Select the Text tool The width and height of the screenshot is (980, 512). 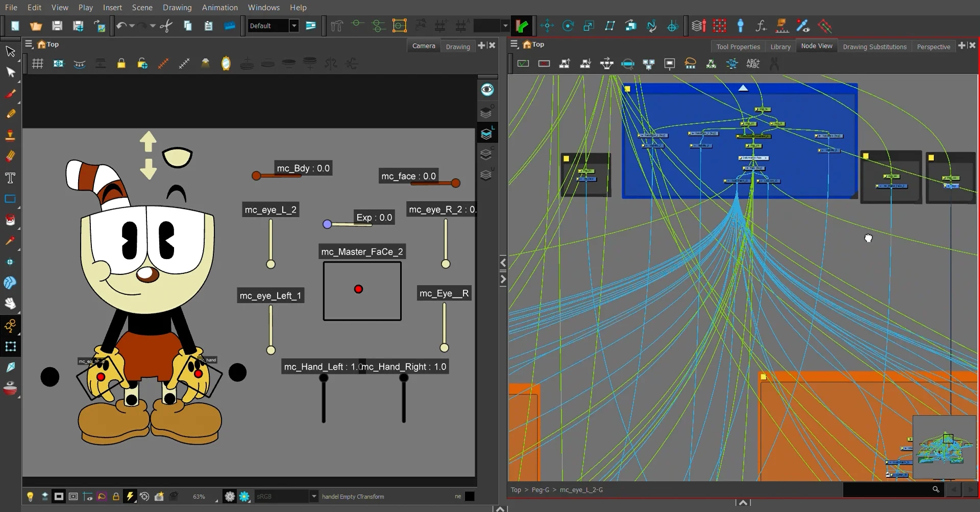pyautogui.click(x=10, y=178)
